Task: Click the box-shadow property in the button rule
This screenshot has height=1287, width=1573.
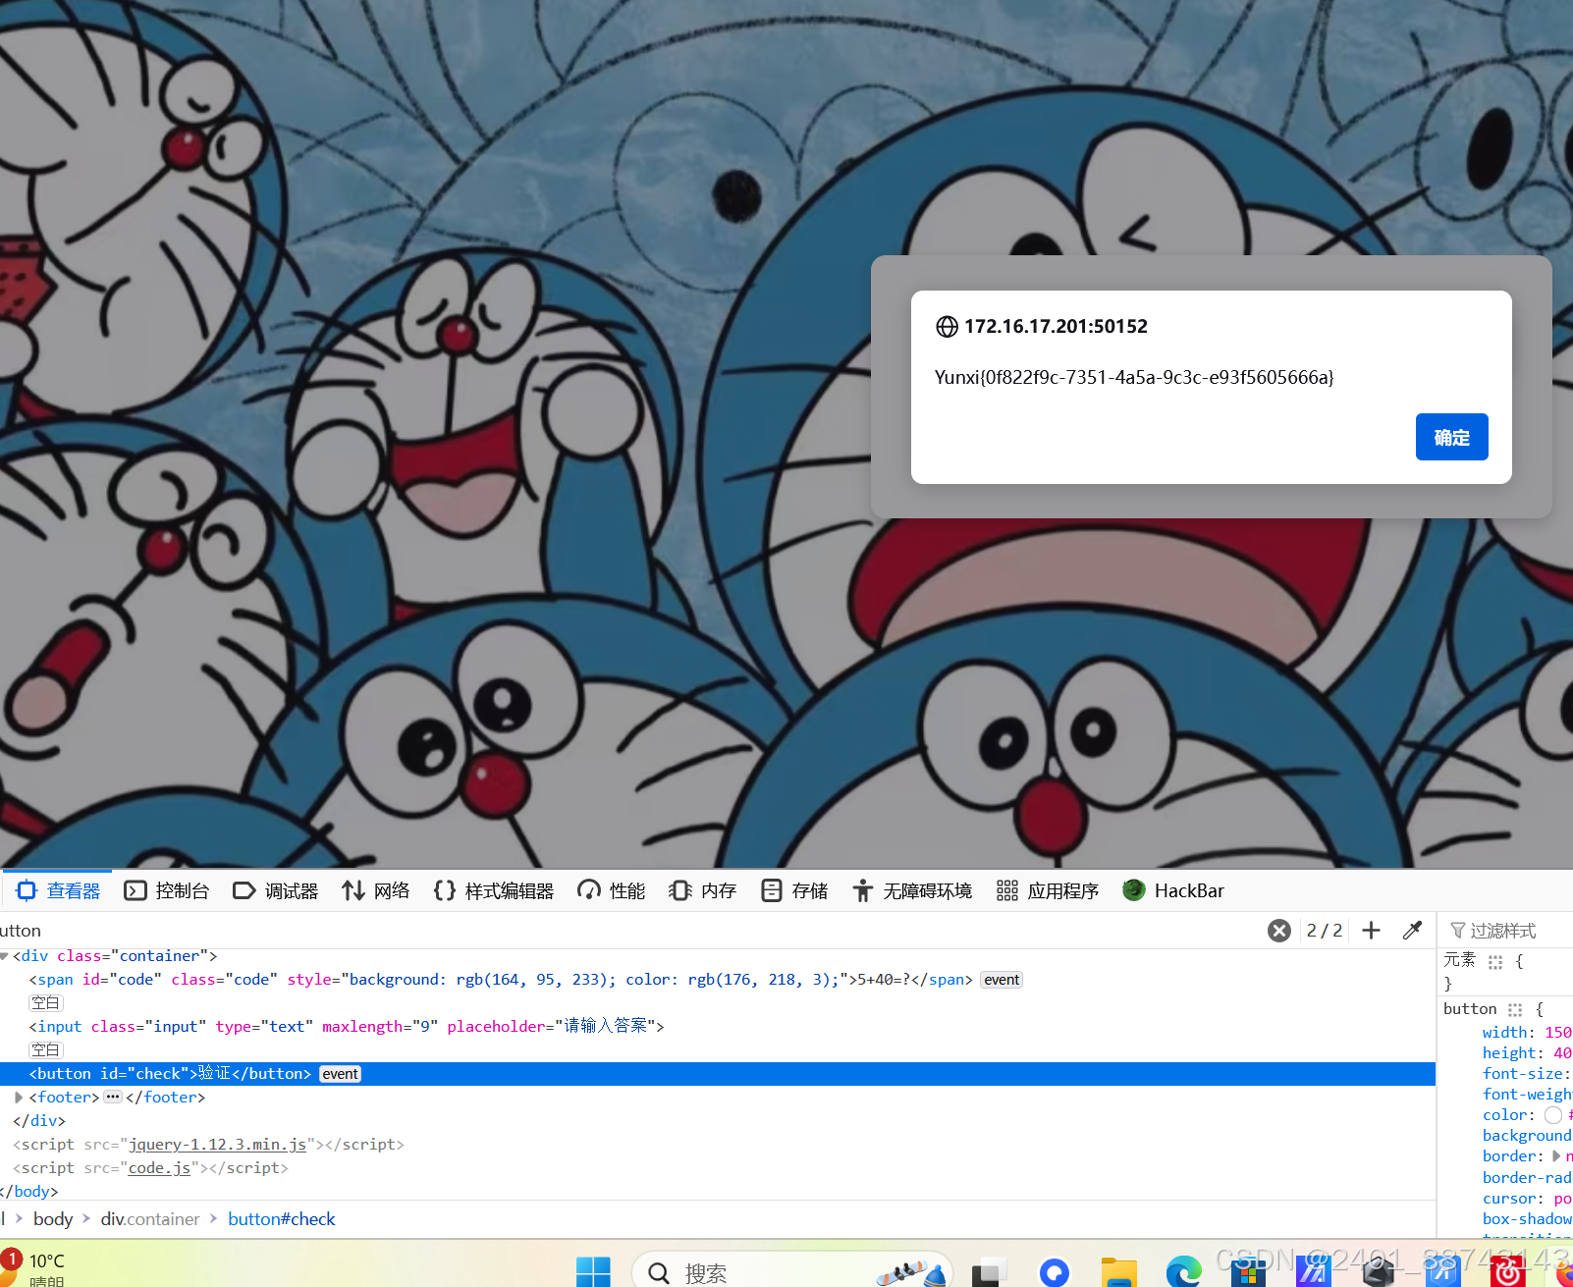Action: pos(1527,1218)
